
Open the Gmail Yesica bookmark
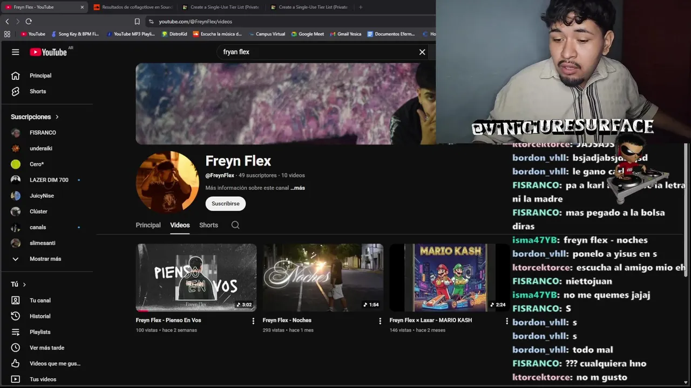345,34
